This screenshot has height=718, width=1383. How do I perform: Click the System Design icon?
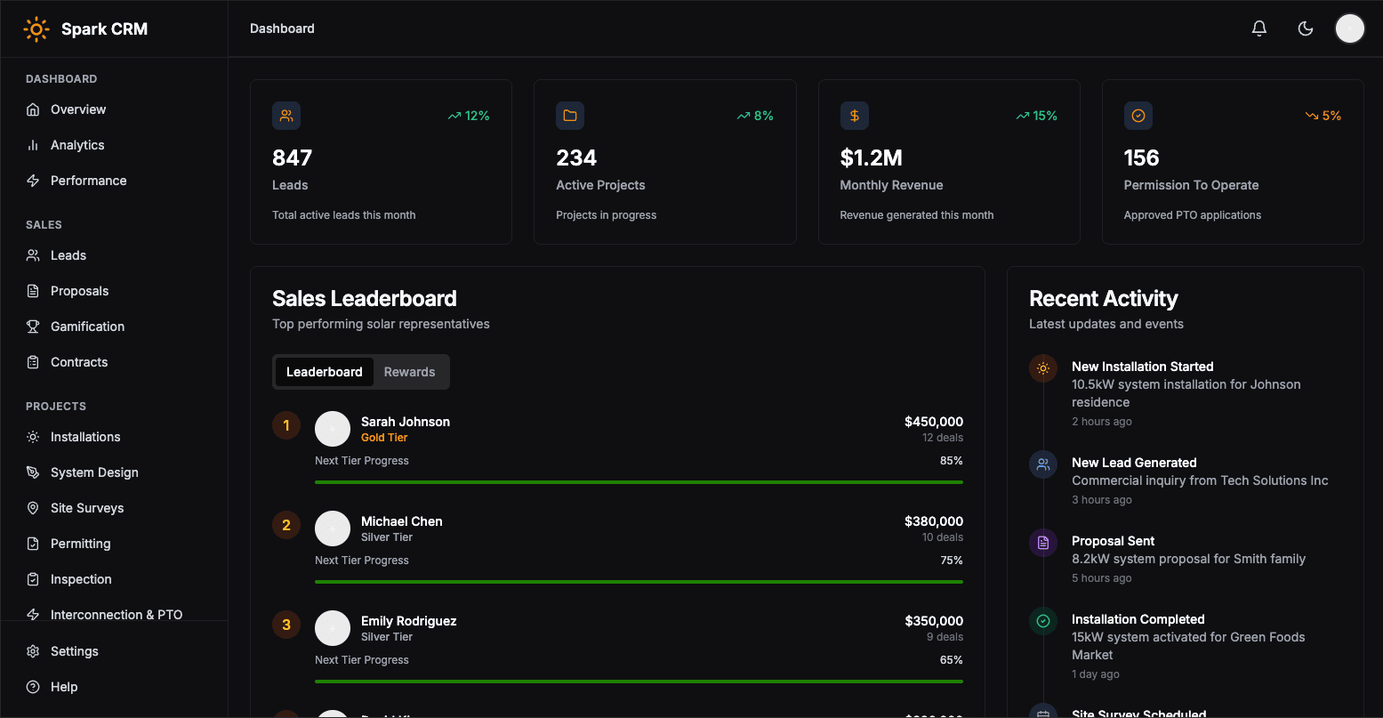pyautogui.click(x=33, y=472)
